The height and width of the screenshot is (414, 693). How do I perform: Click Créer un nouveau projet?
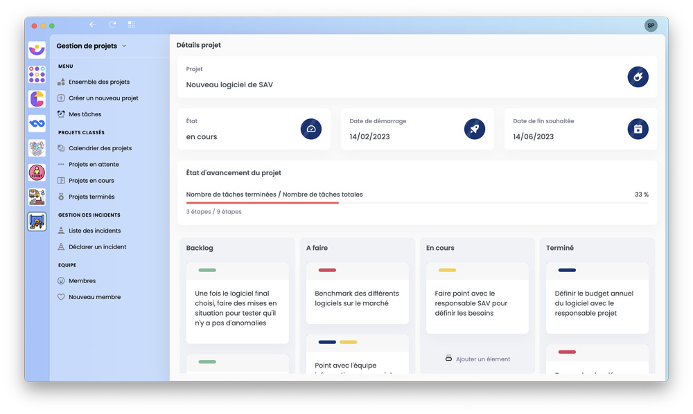point(103,98)
